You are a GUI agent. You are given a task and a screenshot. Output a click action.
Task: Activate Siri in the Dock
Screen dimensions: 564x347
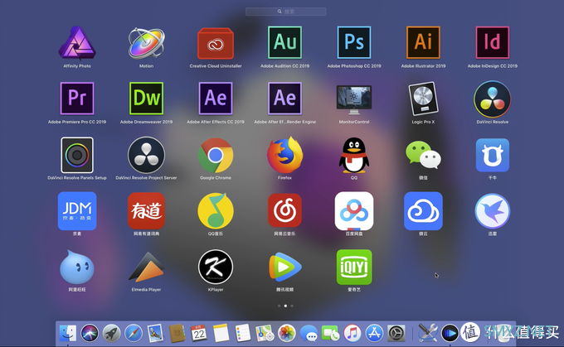90,333
